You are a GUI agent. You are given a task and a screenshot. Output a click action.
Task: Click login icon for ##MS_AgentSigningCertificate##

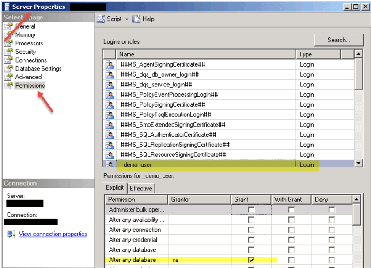110,64
